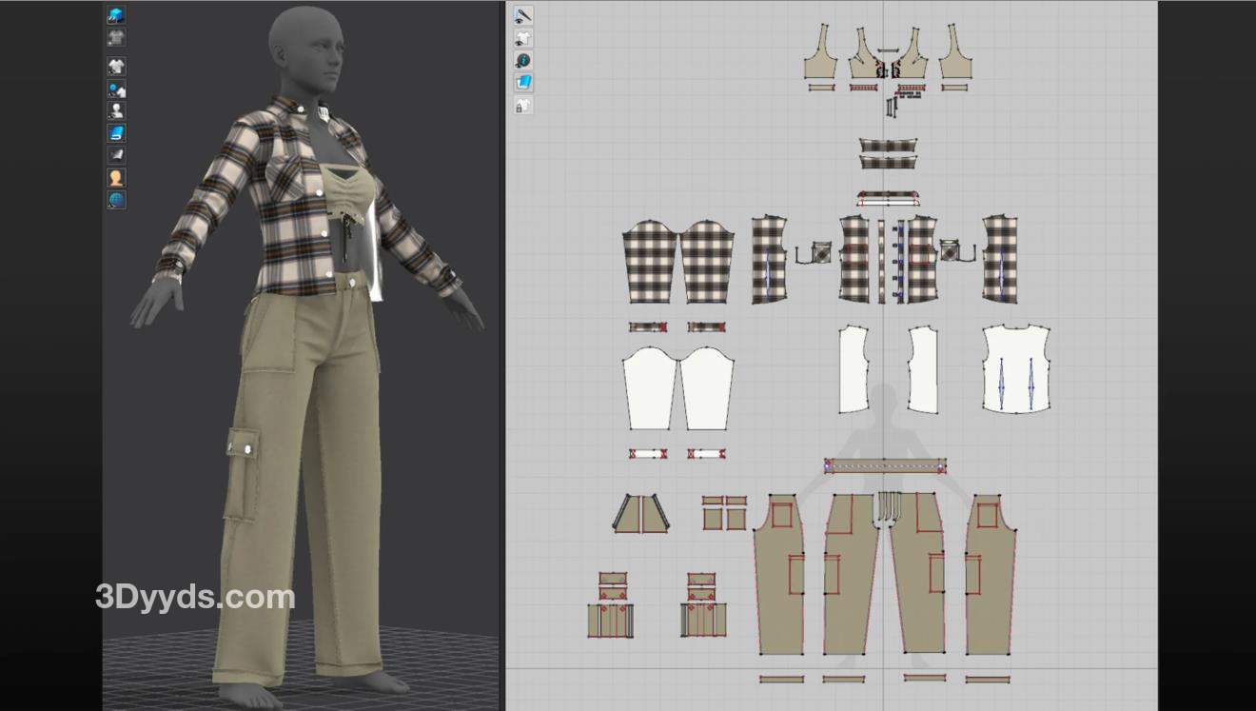
Task: Select the leftmost plaid sleeve pattern piece
Action: [x=649, y=262]
